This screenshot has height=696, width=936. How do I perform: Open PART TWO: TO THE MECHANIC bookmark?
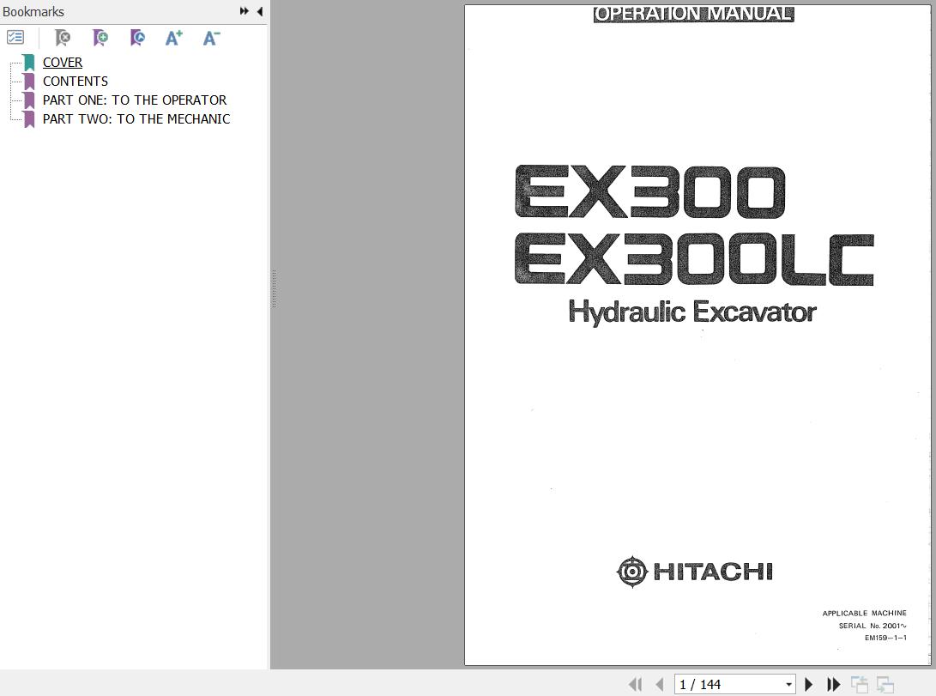136,119
